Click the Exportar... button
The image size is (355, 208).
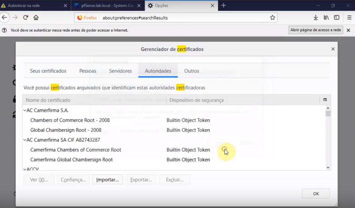click(141, 180)
